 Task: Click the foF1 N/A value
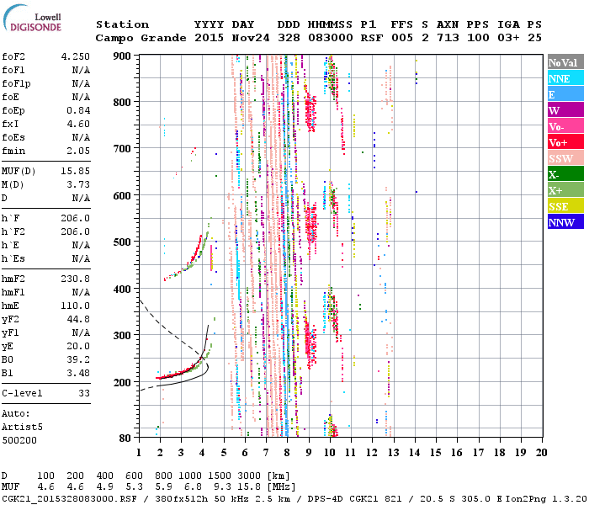[x=81, y=70]
